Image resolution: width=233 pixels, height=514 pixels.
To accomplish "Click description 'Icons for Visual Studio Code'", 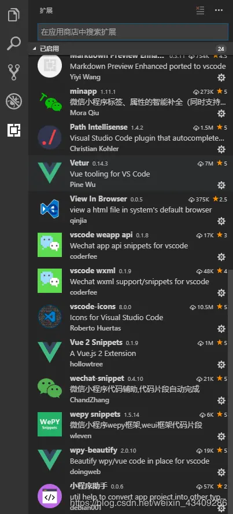I will pyautogui.click(x=116, y=317).
